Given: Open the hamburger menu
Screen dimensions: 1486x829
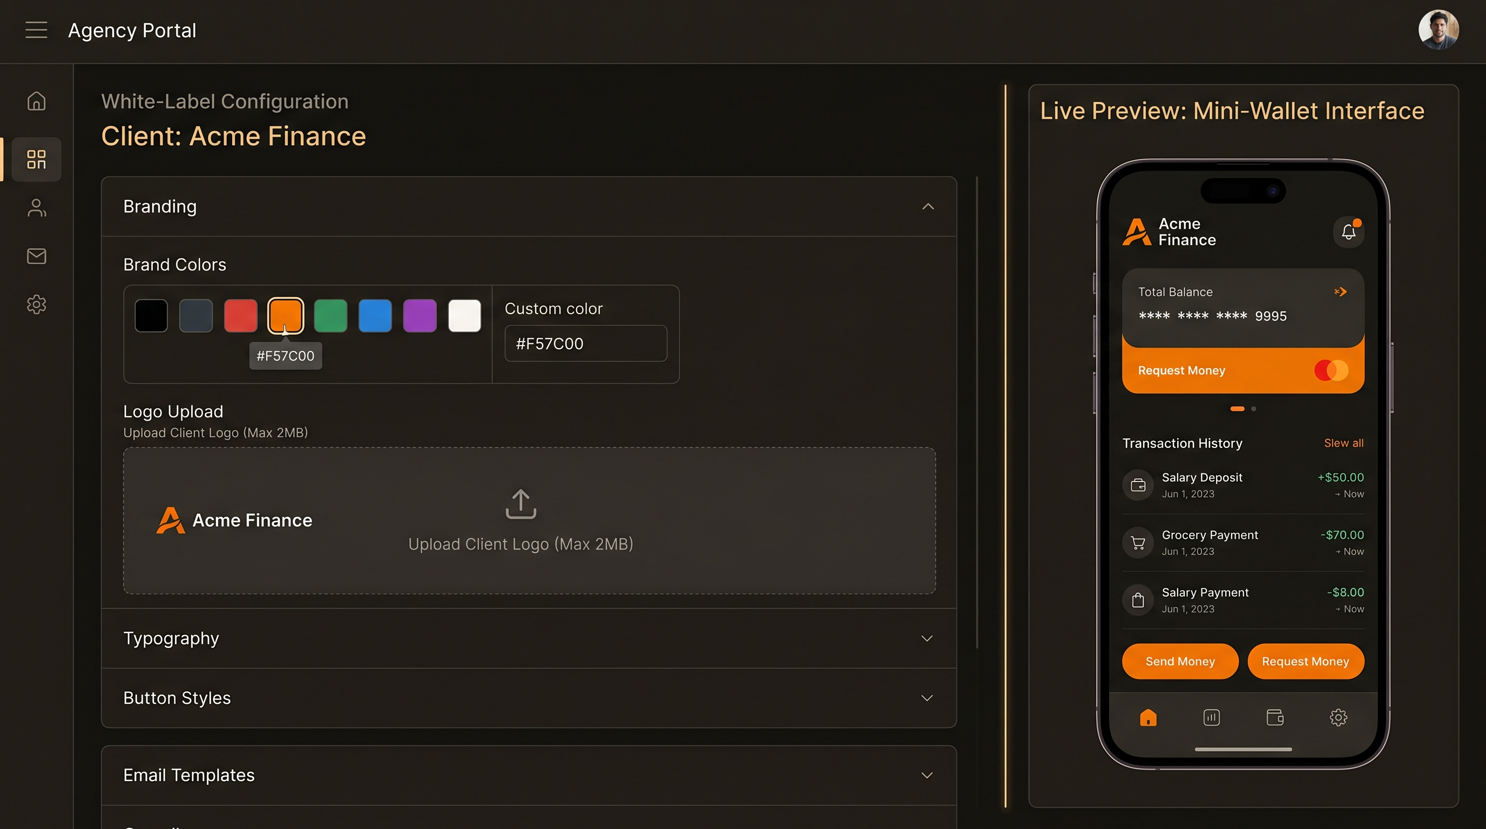Looking at the screenshot, I should 36,30.
